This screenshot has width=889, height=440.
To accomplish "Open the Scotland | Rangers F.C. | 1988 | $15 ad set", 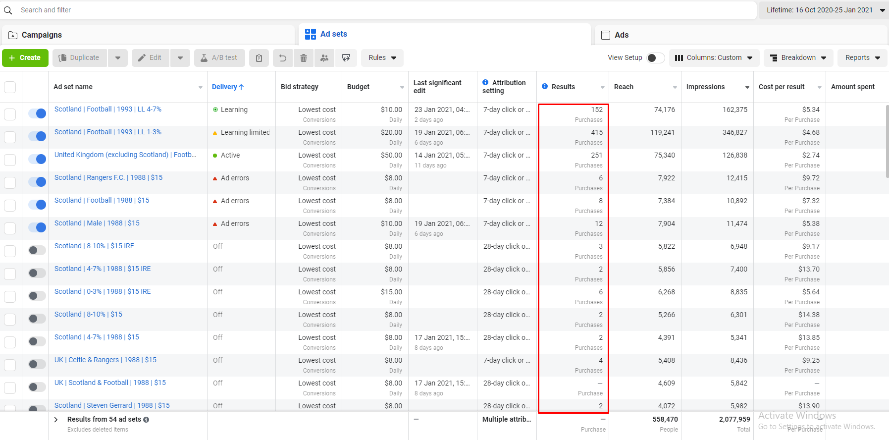I will point(108,177).
